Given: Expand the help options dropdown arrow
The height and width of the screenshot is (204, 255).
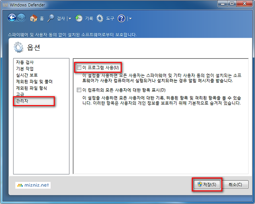Looking at the screenshot, I should click(130, 18).
